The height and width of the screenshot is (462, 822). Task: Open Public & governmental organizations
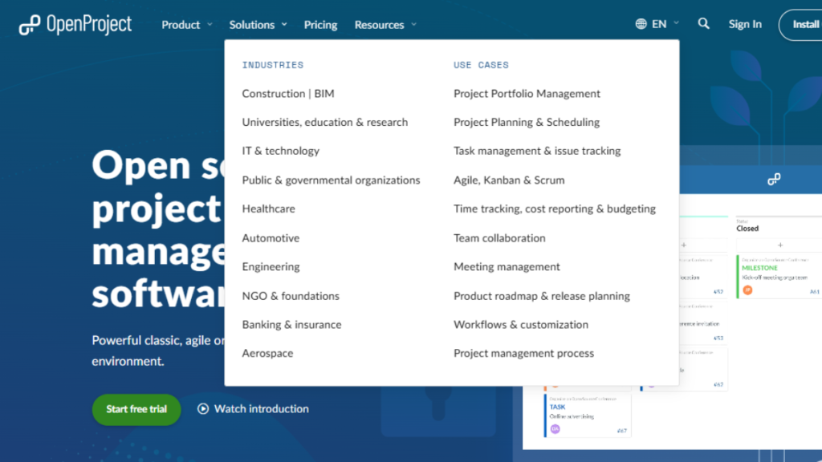(x=331, y=180)
